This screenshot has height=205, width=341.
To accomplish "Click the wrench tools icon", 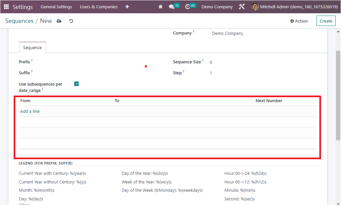I will [x=242, y=7].
